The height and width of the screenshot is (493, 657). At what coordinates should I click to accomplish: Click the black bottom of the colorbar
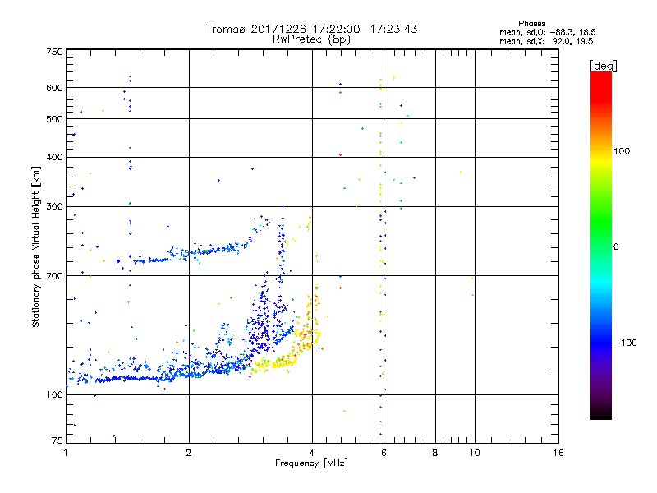[601, 413]
